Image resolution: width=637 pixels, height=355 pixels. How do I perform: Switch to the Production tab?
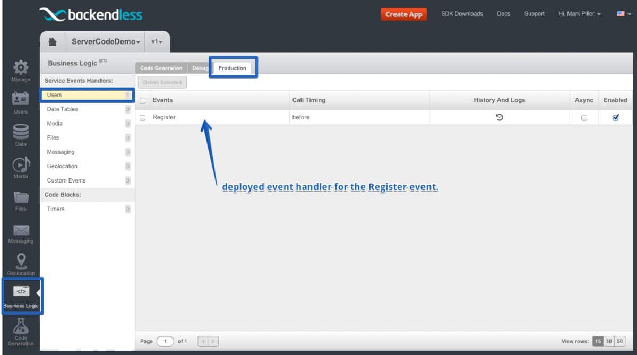pos(233,68)
